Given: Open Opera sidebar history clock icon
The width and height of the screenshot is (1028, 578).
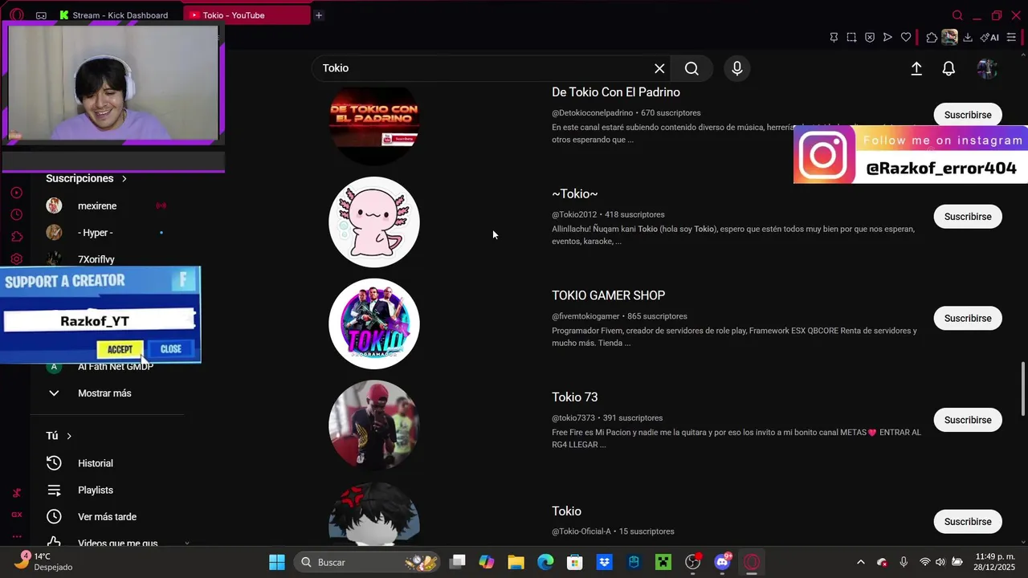Looking at the screenshot, I should click(16, 214).
